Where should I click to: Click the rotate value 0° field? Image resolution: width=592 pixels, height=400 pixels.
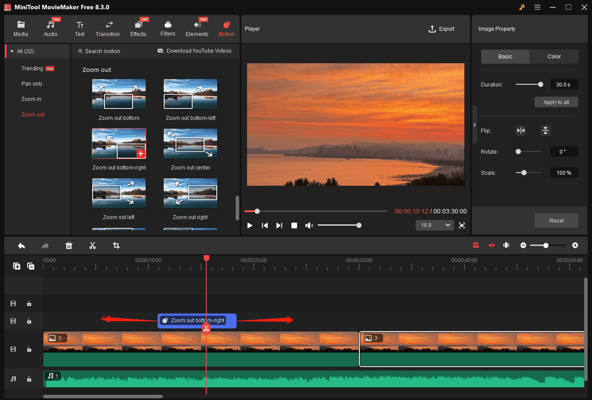point(564,151)
